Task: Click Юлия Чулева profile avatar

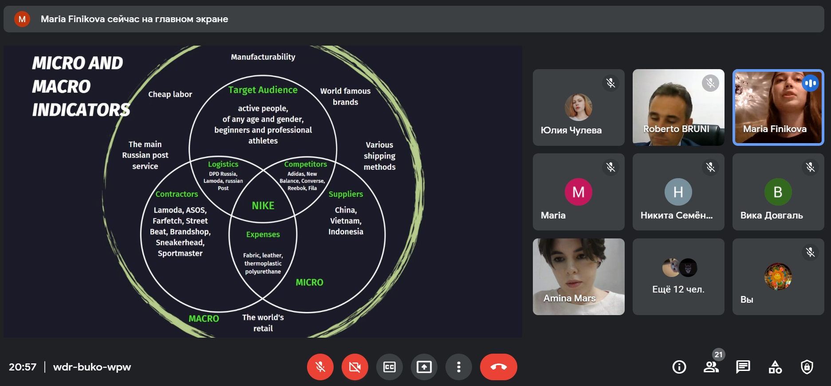Action: (x=578, y=107)
